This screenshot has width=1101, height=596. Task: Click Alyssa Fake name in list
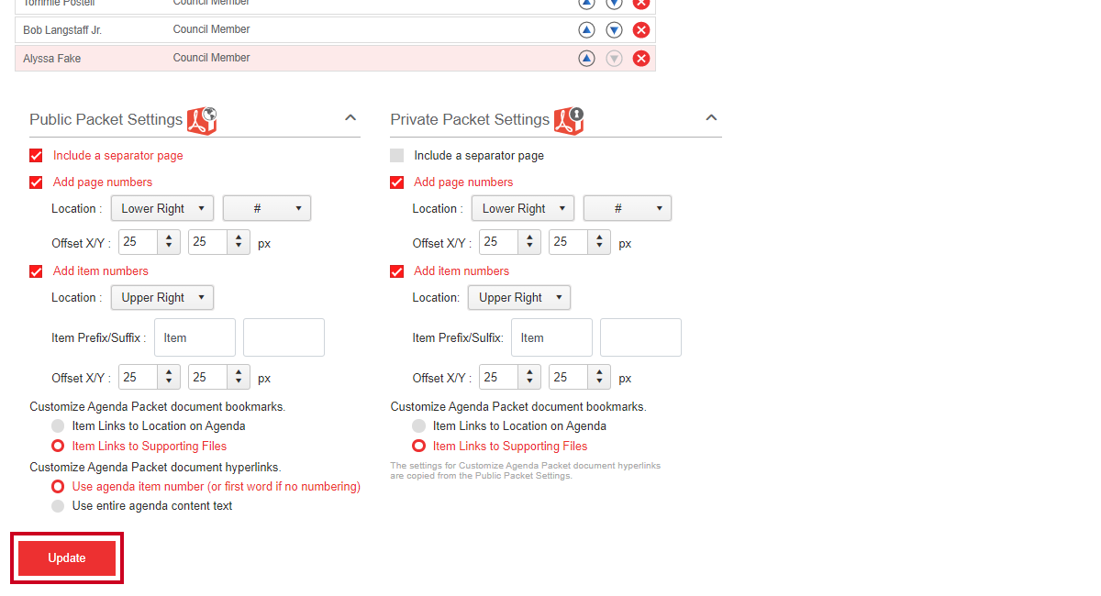pos(51,59)
